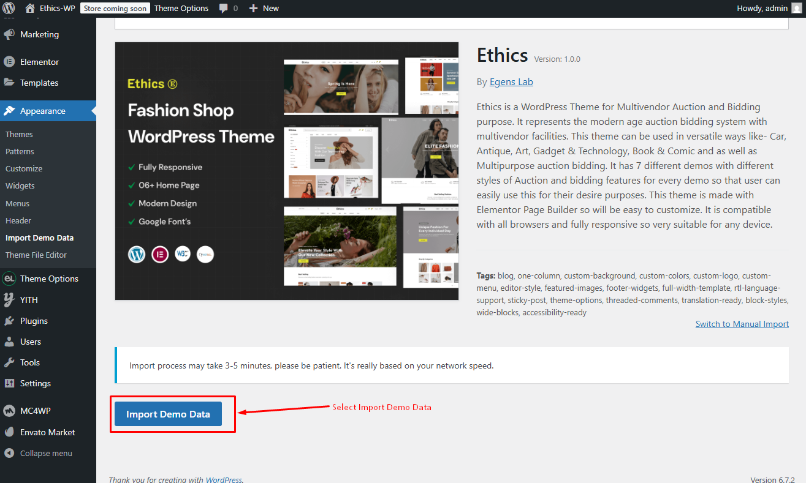Screen dimensions: 806x483
Task: Click the Templates folder icon
Action: pos(9,83)
